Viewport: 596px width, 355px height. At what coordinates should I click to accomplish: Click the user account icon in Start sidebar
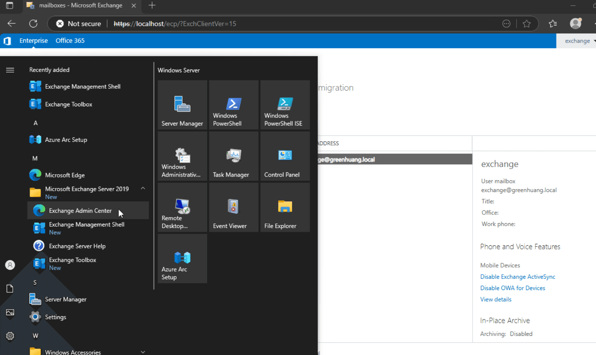[x=10, y=265]
